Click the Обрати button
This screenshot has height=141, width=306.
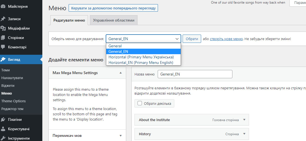point(192,39)
